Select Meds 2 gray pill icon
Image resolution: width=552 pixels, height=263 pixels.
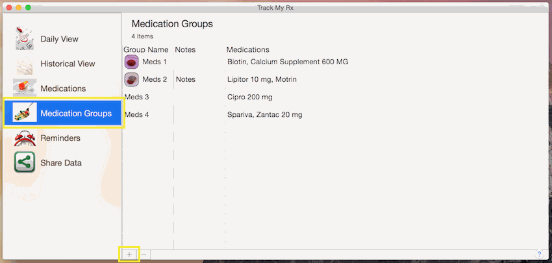tap(132, 80)
